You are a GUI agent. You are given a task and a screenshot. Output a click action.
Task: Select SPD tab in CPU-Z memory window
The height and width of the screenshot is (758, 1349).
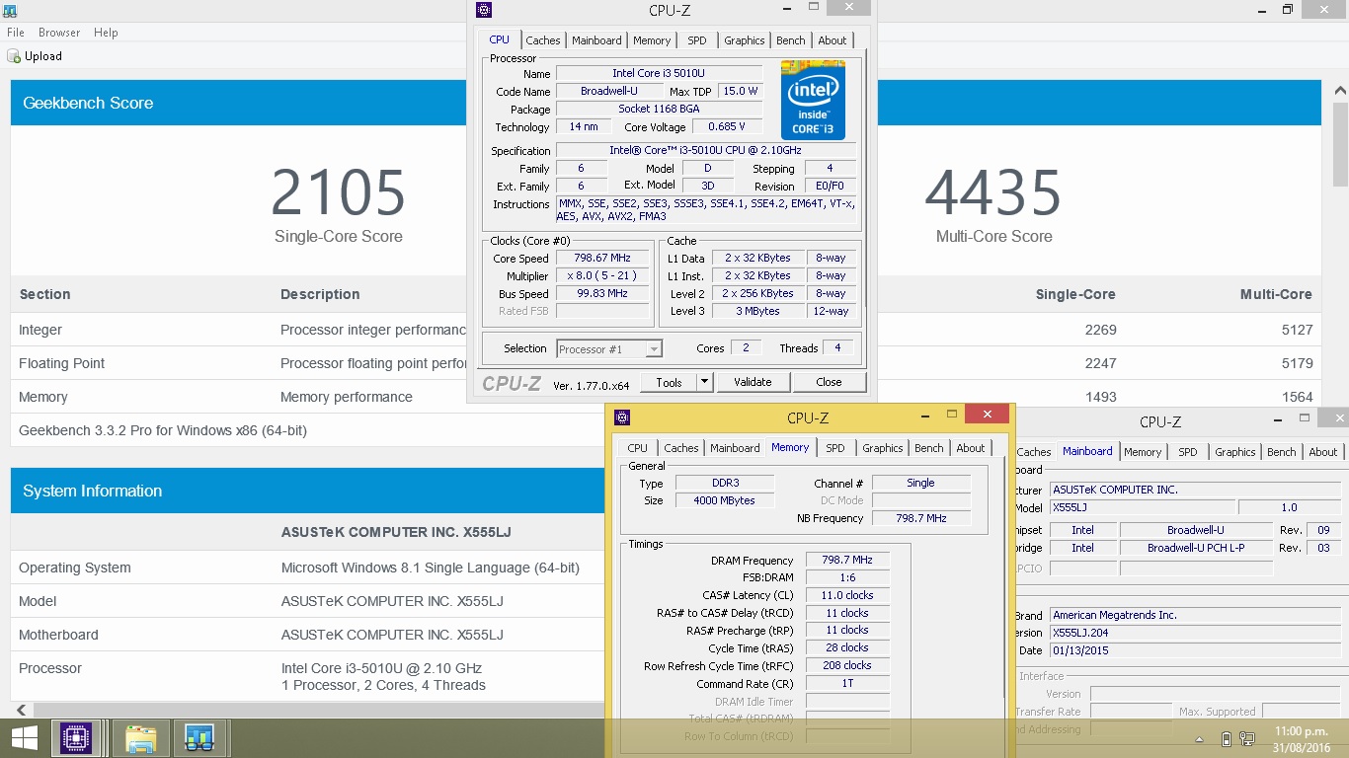(x=835, y=448)
